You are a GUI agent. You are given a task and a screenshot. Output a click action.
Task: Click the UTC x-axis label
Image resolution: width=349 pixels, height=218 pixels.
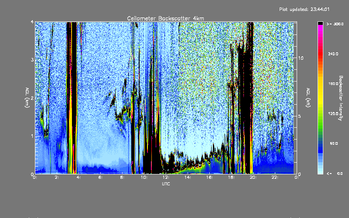[x=166, y=184]
